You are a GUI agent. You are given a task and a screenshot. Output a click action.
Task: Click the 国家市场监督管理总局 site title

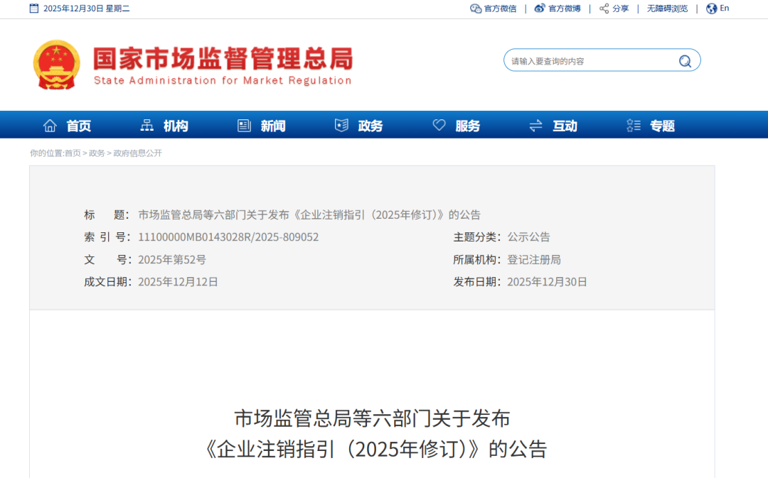(x=223, y=59)
